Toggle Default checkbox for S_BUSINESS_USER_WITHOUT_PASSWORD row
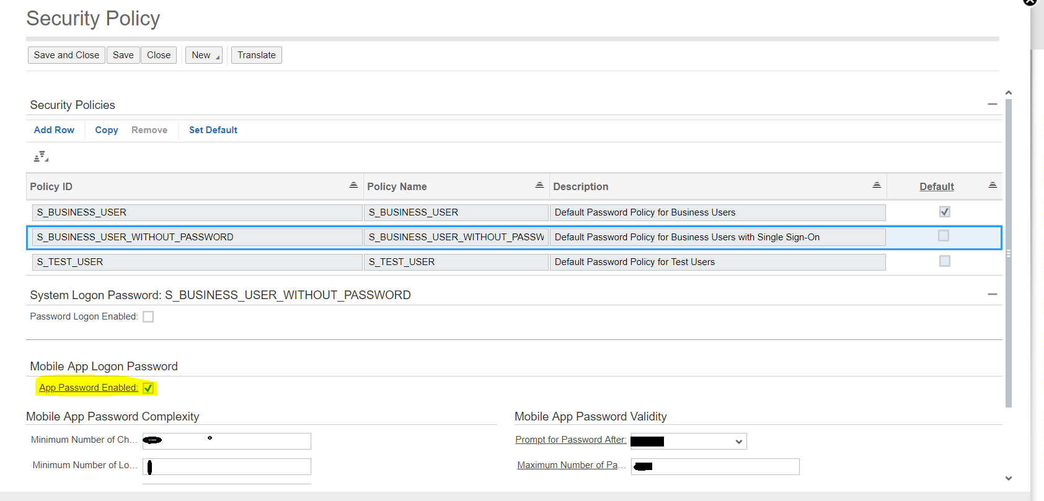Image resolution: width=1044 pixels, height=501 pixels. 944,236
